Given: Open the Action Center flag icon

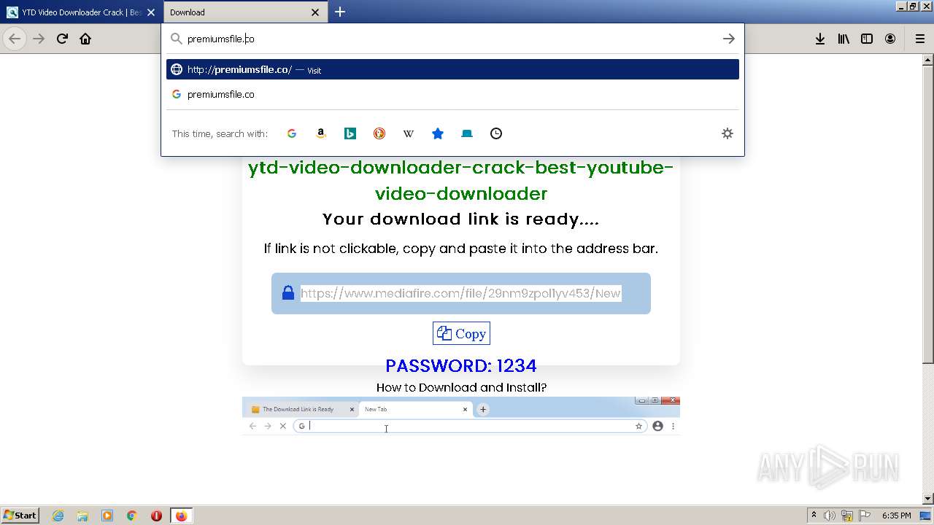Looking at the screenshot, I should (x=864, y=516).
